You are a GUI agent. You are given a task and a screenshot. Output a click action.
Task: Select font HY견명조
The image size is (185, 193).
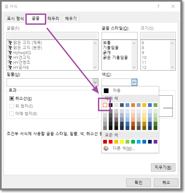point(19,63)
